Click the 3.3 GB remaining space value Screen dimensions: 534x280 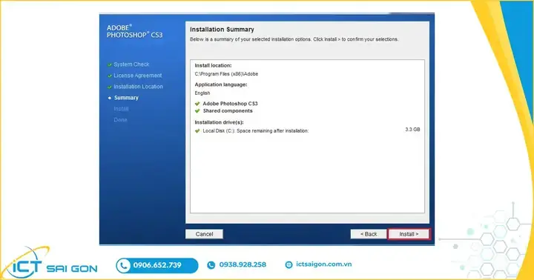pyautogui.click(x=412, y=130)
